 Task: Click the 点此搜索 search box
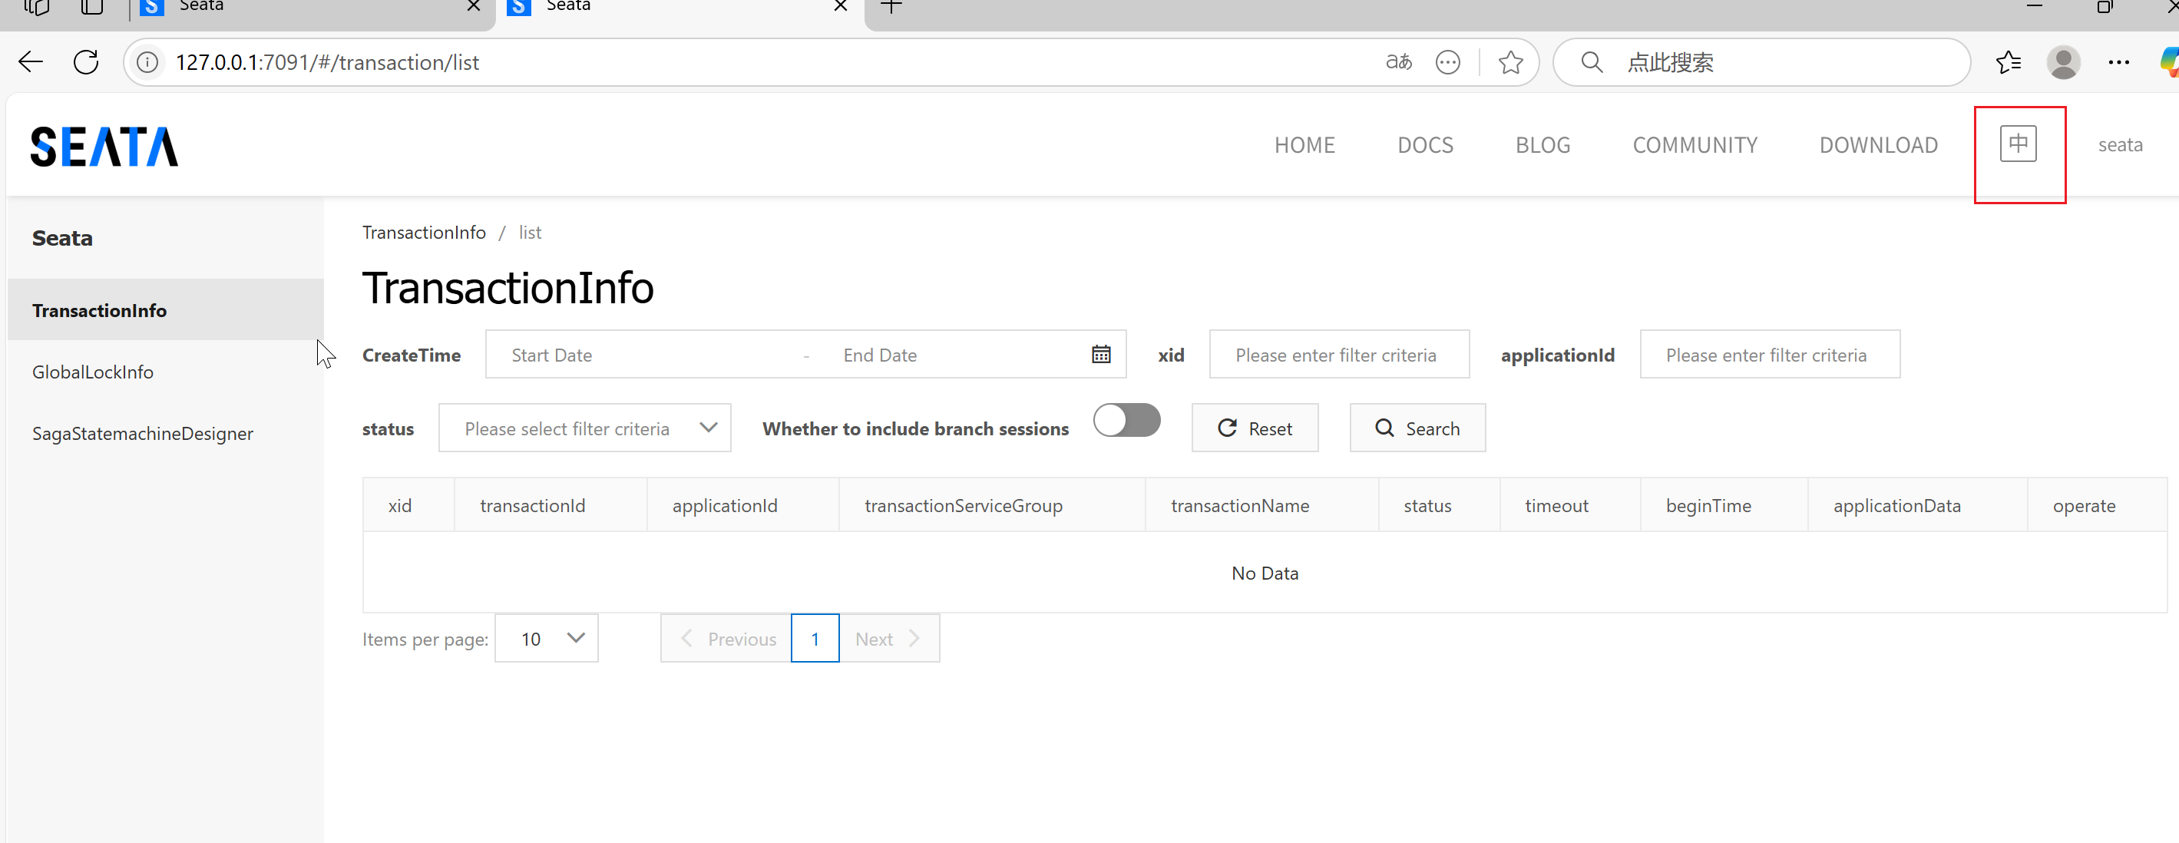[1761, 61]
